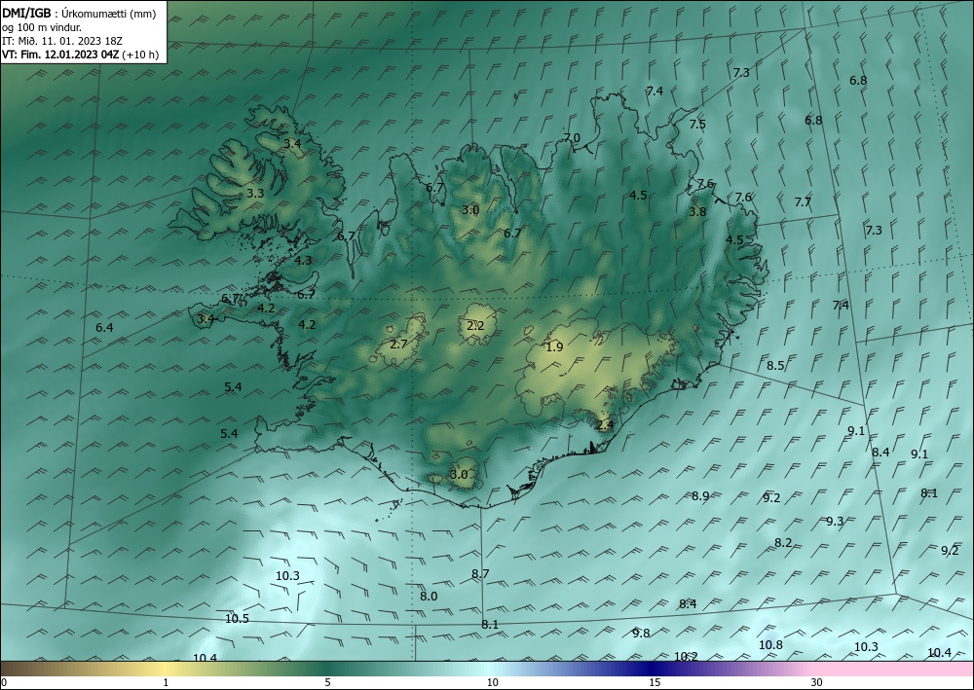Click the 4.3 value map label
974x690 pixels.
click(303, 261)
